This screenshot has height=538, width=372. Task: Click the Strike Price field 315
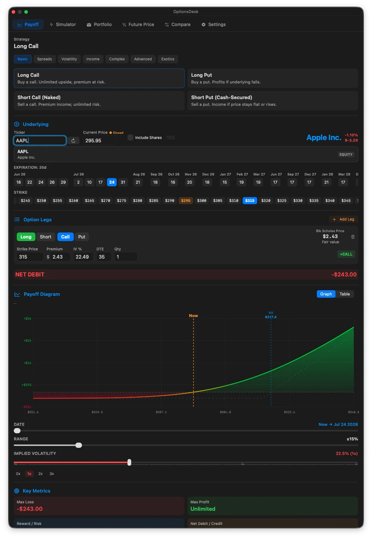30,257
